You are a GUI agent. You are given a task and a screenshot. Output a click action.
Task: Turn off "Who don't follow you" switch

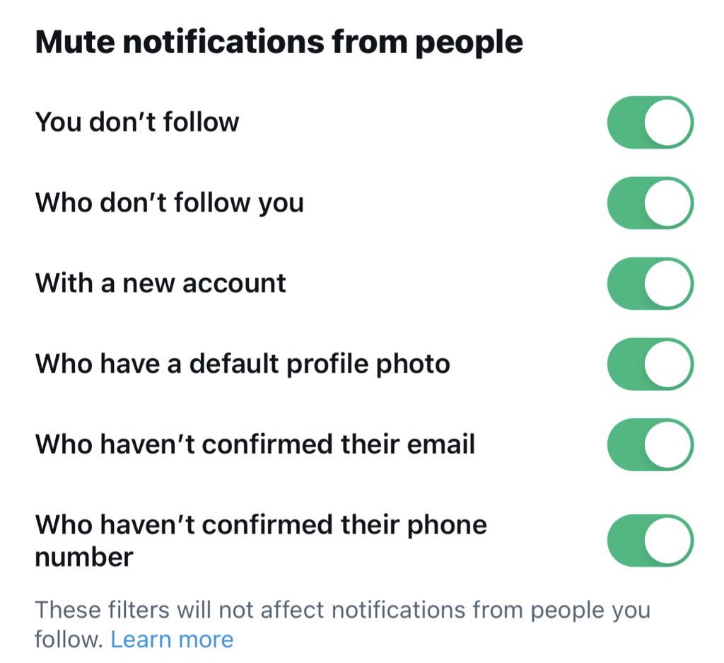(x=650, y=203)
